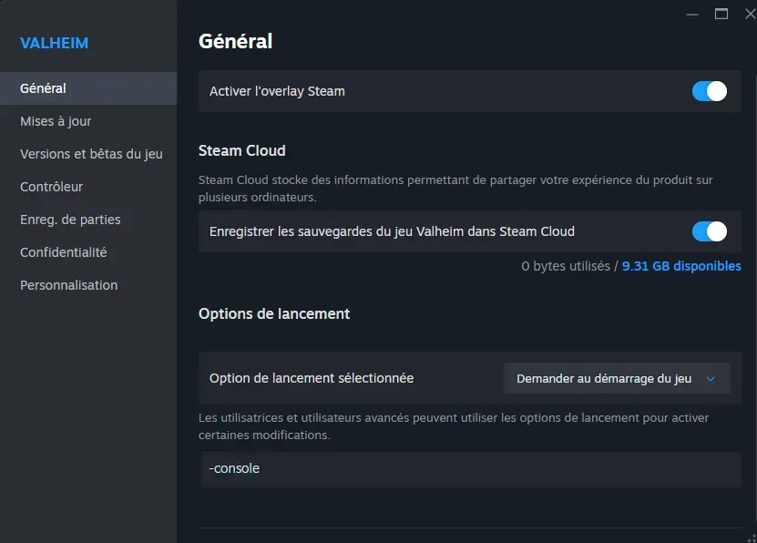
Task: Click the Options de lancement heading
Action: 273,313
